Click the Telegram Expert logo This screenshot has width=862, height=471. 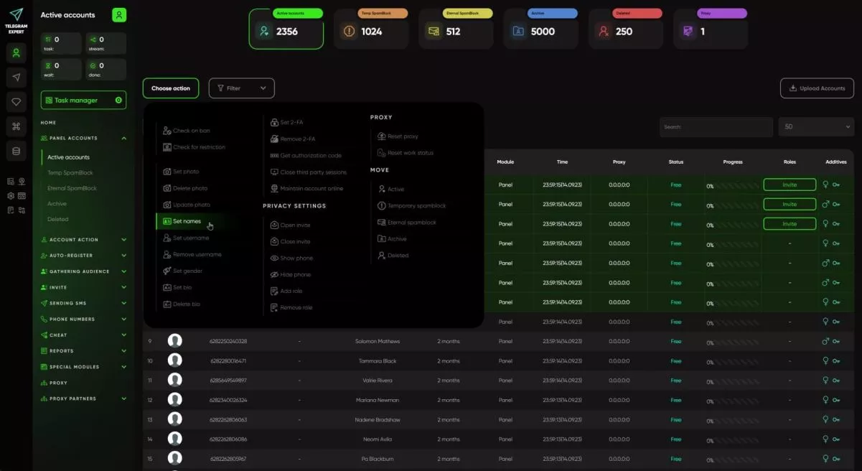click(16, 21)
